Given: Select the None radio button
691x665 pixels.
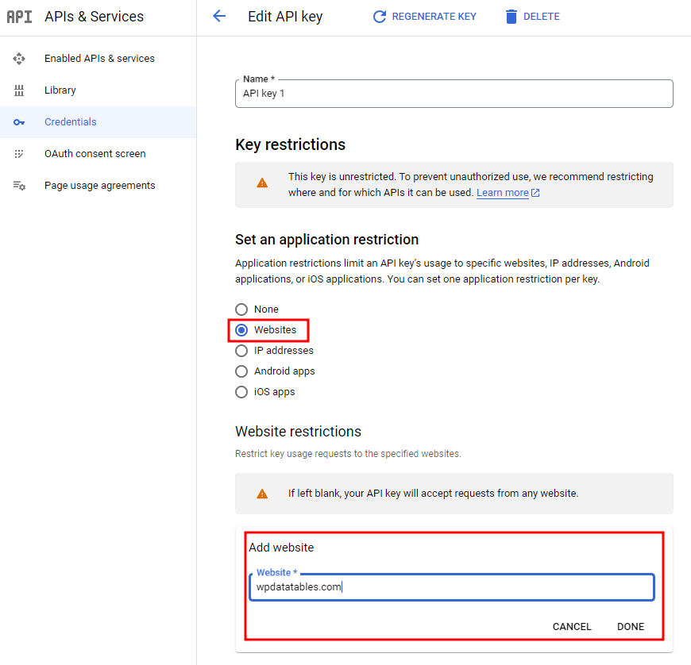Looking at the screenshot, I should [241, 309].
